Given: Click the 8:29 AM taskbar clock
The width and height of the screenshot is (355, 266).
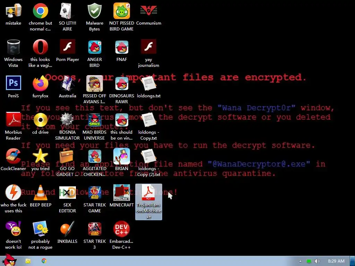Looking at the screenshot, I should (336, 261).
